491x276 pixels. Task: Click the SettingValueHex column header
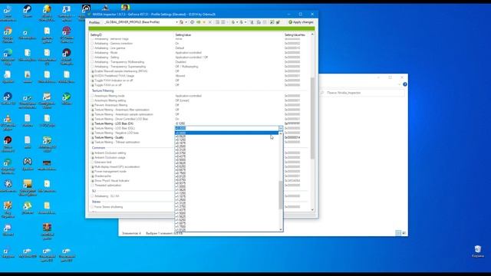[295, 34]
